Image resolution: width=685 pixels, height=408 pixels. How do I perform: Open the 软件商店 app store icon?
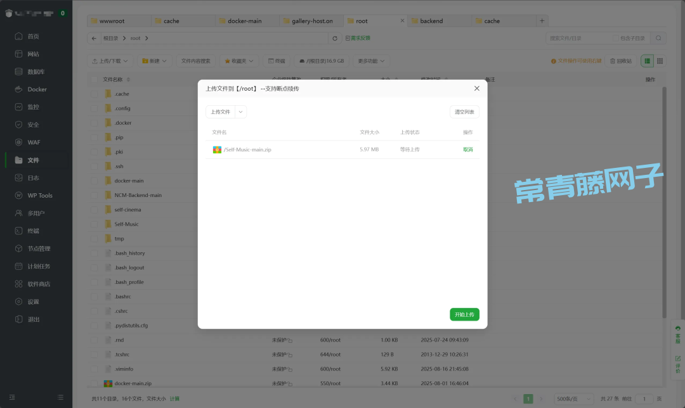[19, 284]
